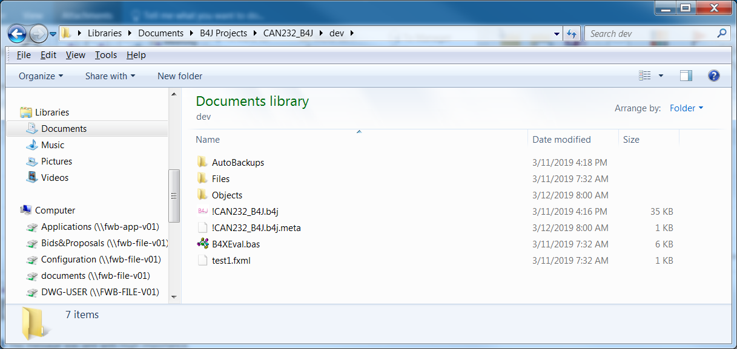The image size is (737, 349).
Task: Open address bar previous locations dropdown
Action: (x=557, y=34)
